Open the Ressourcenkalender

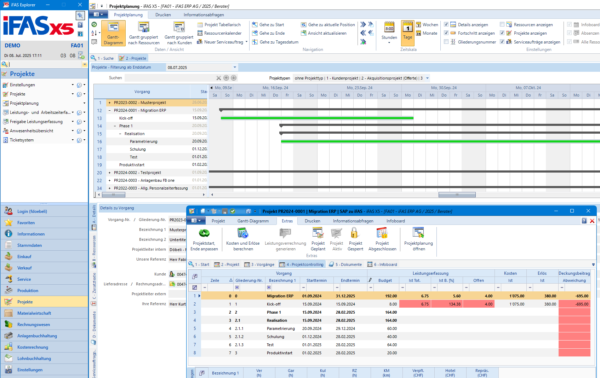tap(219, 33)
